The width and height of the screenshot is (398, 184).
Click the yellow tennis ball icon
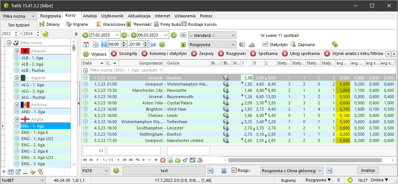pos(45,34)
